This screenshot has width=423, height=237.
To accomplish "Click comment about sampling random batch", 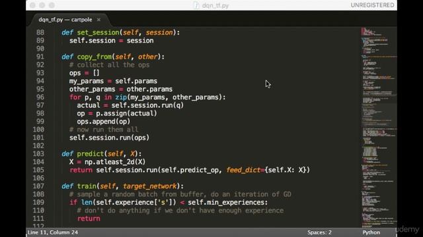I will [180, 194].
